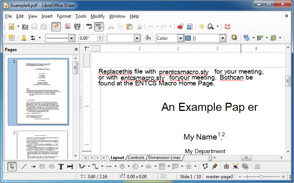
Task: Select page 1 thumbnail
Action: coord(43,91)
